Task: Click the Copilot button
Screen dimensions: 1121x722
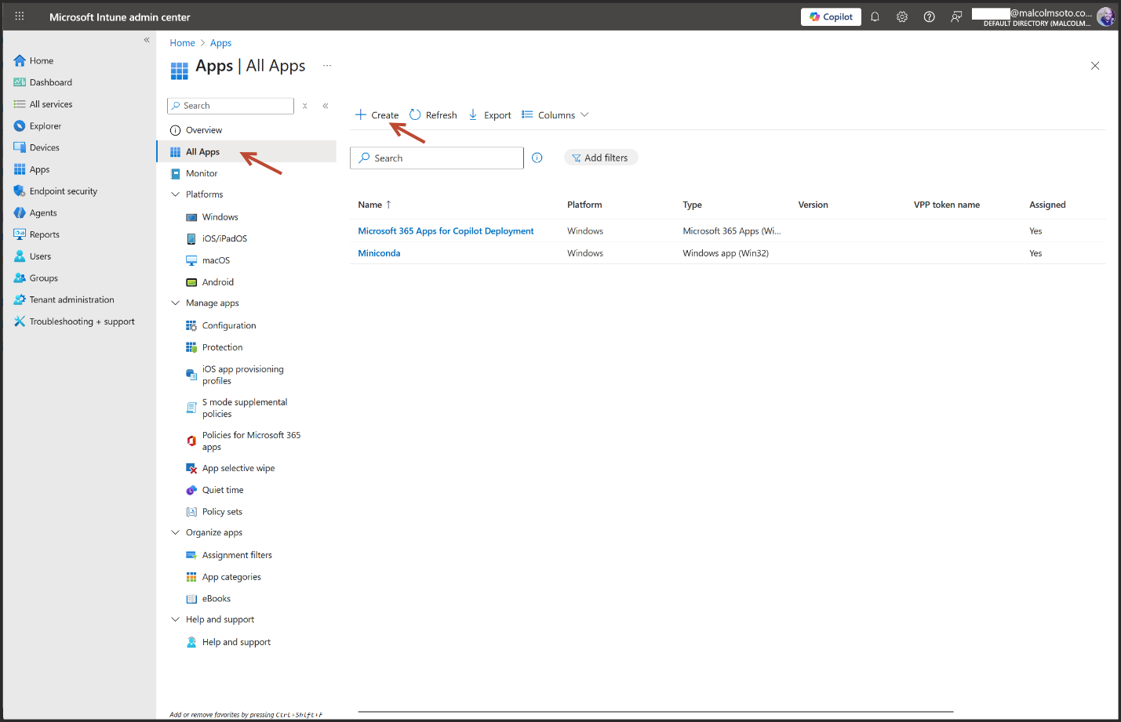Action: click(831, 16)
